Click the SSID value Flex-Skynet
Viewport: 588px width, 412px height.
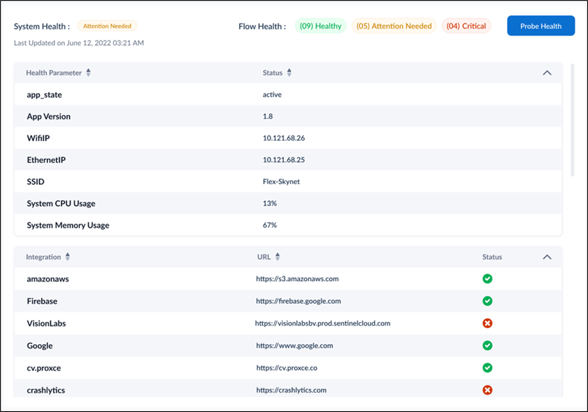[x=281, y=181]
